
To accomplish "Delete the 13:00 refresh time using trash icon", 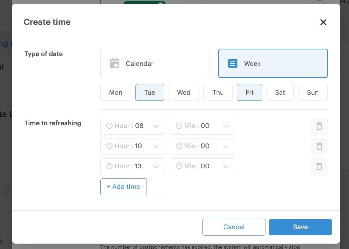I will pyautogui.click(x=319, y=166).
